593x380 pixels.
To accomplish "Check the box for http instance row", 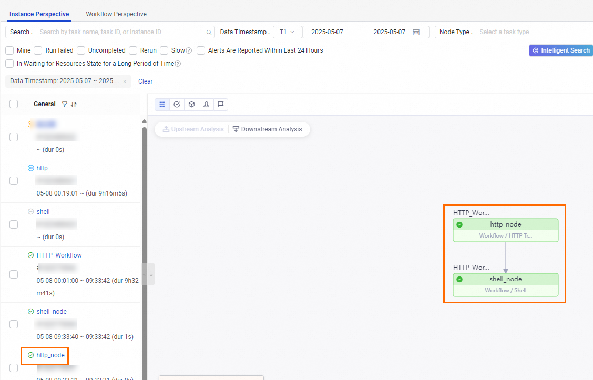I will 14,181.
